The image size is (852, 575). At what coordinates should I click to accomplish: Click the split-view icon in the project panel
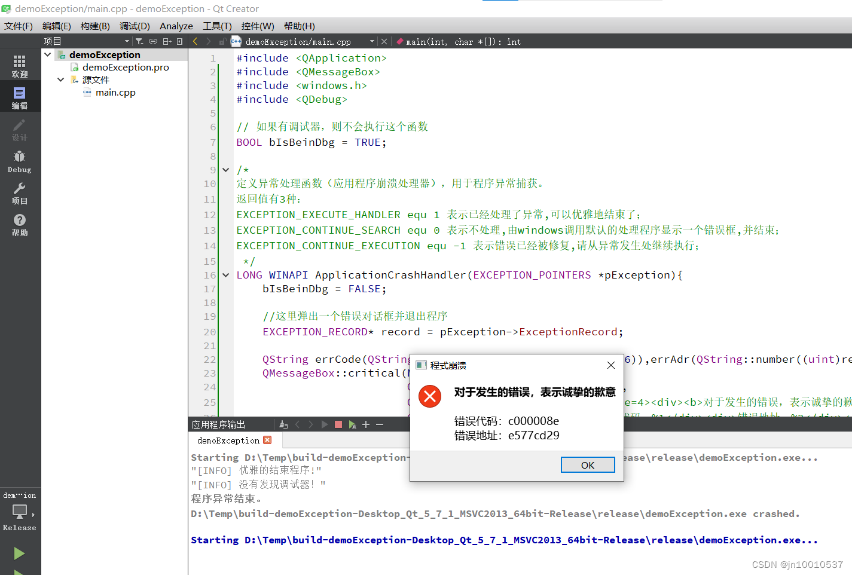(167, 41)
